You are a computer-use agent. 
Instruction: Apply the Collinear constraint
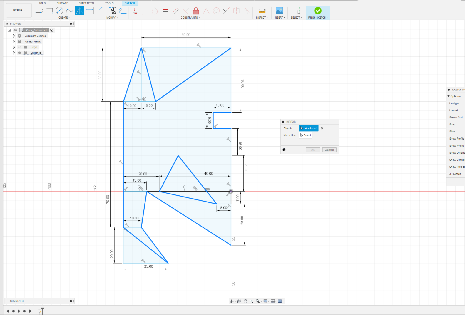(226, 11)
